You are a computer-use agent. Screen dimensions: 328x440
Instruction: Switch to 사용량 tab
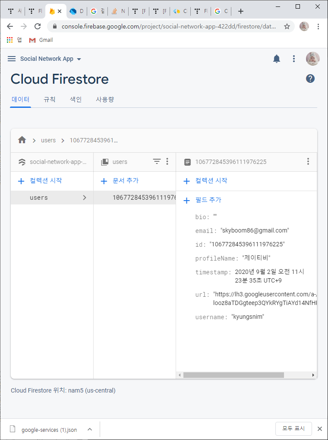(105, 99)
